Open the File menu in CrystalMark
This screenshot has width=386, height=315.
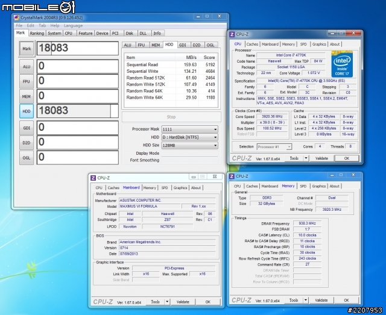point(19,25)
